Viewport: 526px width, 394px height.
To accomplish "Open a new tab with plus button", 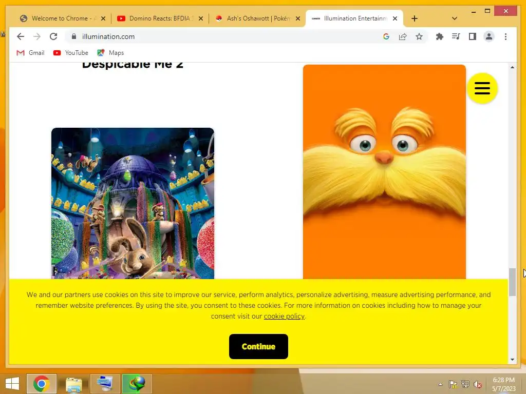I will click(415, 18).
